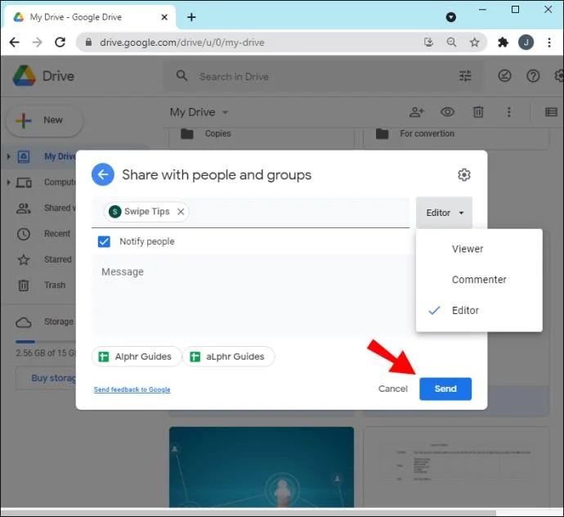
Task: Click the install app icon in address bar
Action: coord(428,43)
